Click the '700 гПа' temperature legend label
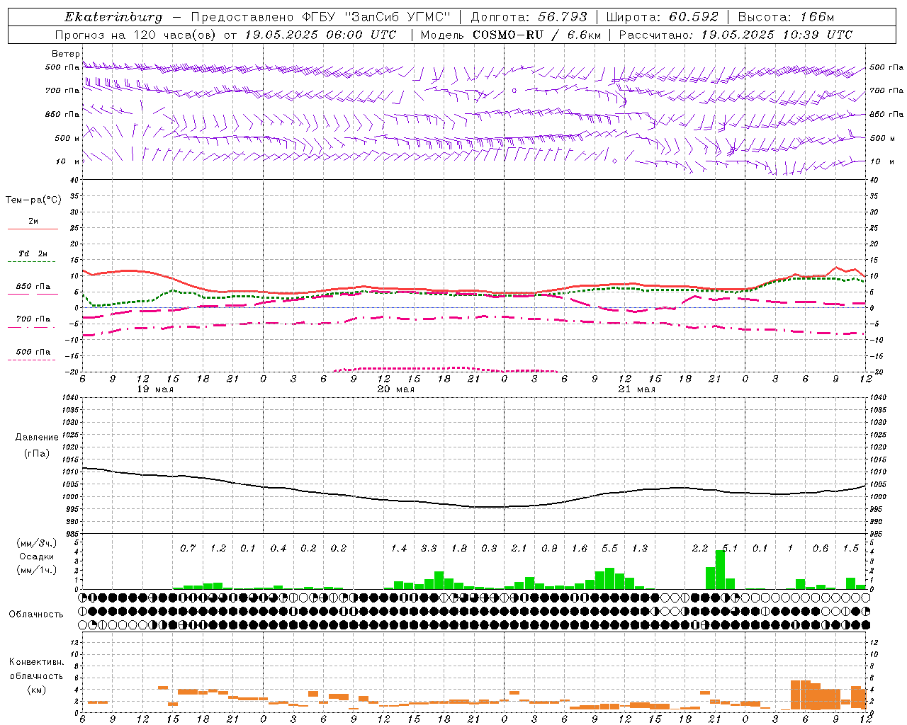This screenshot has width=907, height=725. 33,319
